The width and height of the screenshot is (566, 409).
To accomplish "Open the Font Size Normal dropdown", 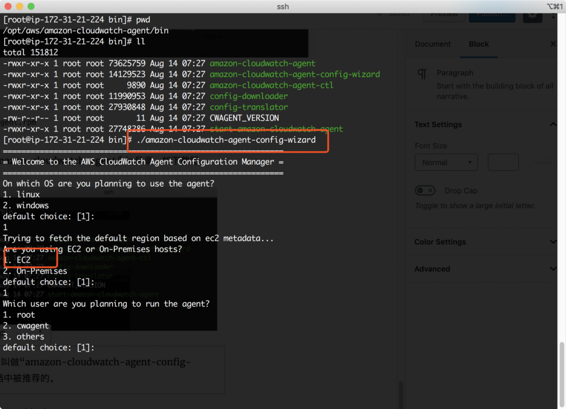I will coord(447,163).
